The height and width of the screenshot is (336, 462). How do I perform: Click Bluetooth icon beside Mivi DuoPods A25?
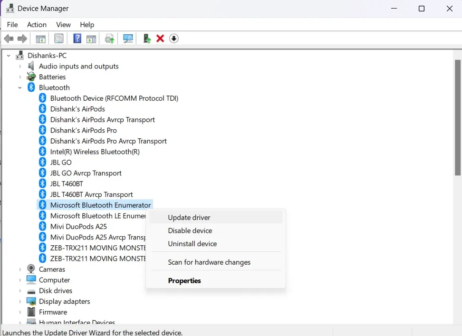tap(42, 226)
